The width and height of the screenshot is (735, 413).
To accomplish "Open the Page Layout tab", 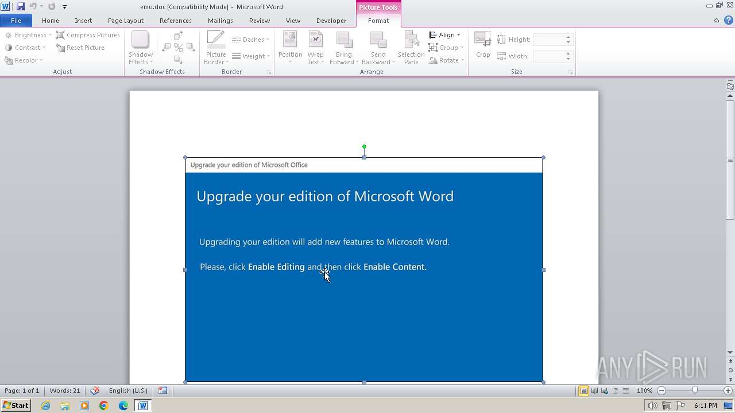I will 126,21.
